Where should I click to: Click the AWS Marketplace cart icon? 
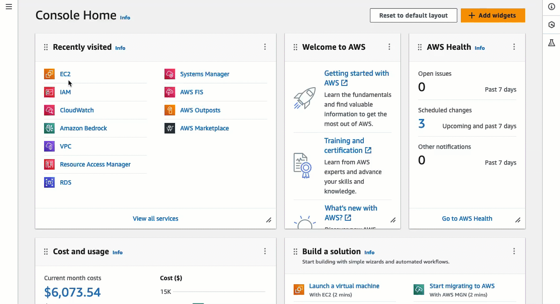[x=170, y=128]
